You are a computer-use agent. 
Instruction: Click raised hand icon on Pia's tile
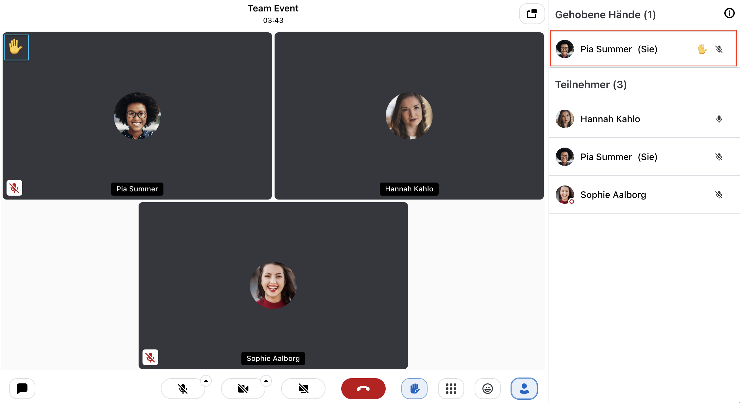pyautogui.click(x=16, y=47)
